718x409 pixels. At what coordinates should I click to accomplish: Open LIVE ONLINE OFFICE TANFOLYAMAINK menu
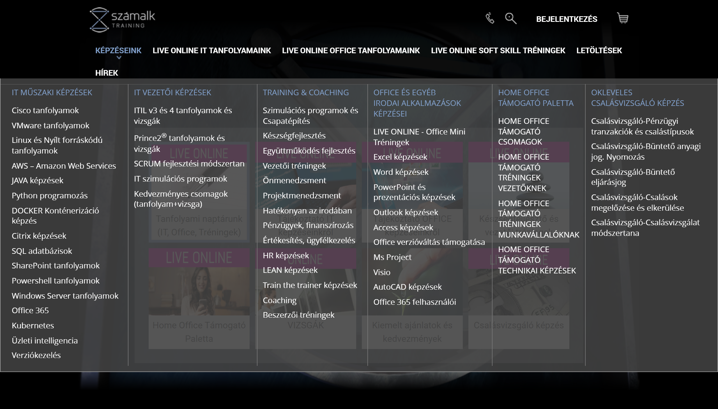point(351,50)
